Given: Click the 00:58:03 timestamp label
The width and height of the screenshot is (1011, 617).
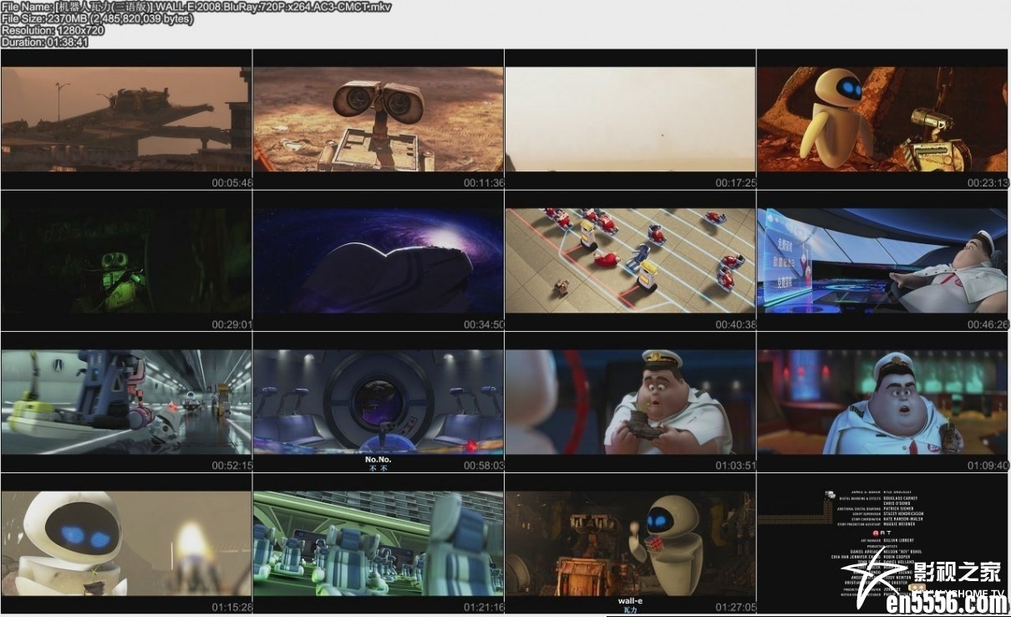Looking at the screenshot, I should tap(485, 466).
